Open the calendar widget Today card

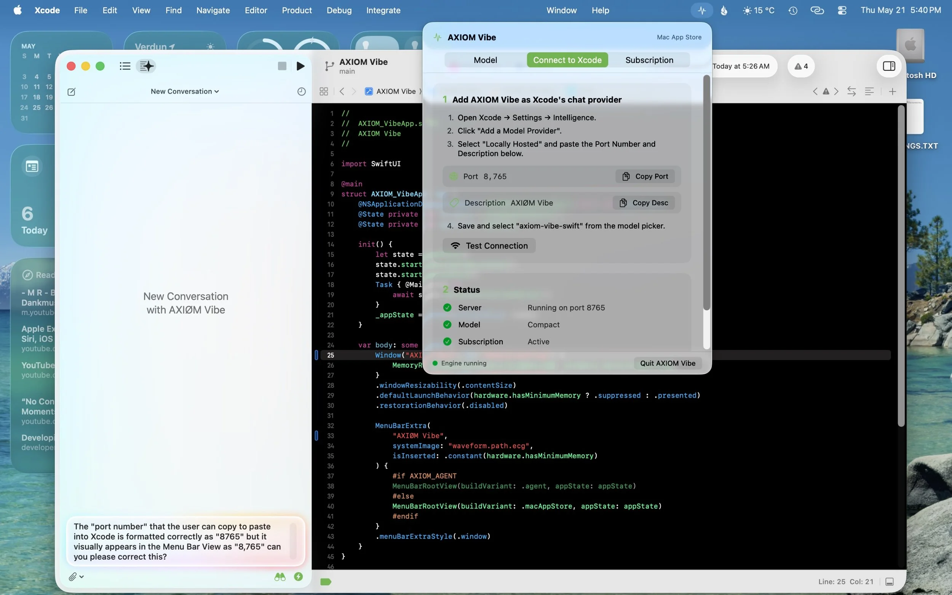pyautogui.click(x=34, y=196)
